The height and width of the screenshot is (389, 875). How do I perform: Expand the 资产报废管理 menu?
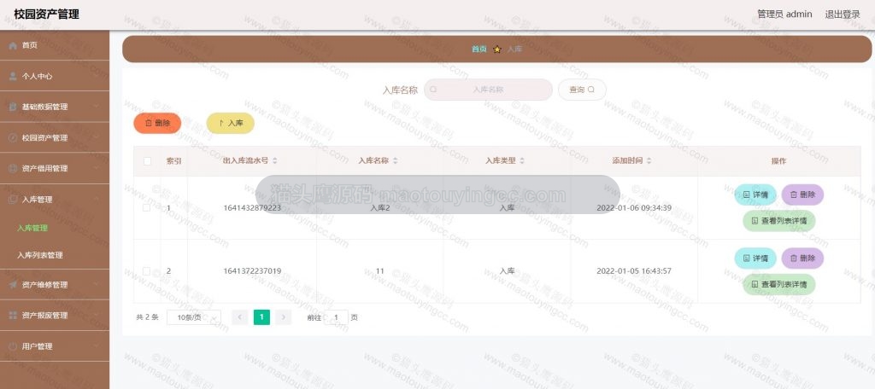(54, 316)
